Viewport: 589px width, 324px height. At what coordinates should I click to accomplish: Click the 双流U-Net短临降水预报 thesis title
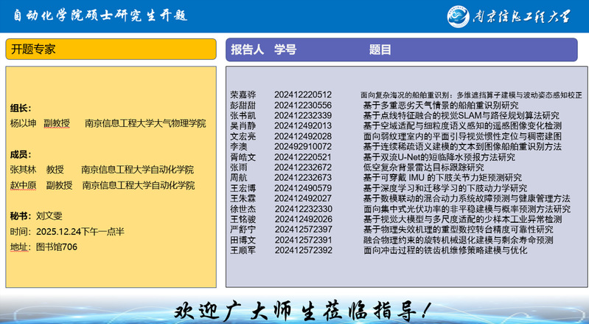(x=439, y=157)
